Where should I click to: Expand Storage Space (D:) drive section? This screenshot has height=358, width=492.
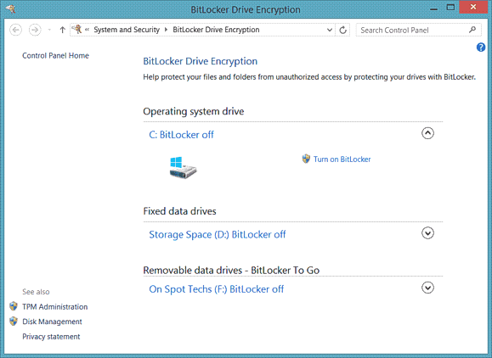click(x=427, y=233)
